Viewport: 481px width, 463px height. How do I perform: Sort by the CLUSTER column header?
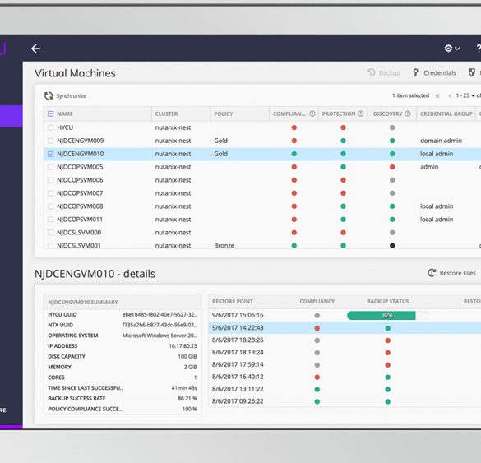[x=166, y=113]
